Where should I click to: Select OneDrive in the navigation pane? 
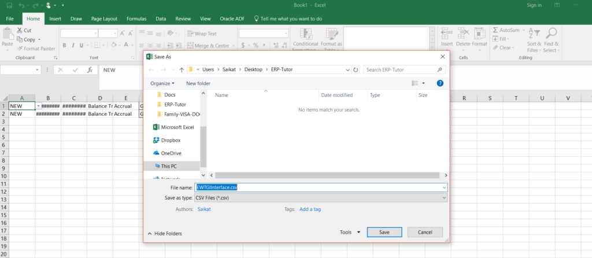172,153
